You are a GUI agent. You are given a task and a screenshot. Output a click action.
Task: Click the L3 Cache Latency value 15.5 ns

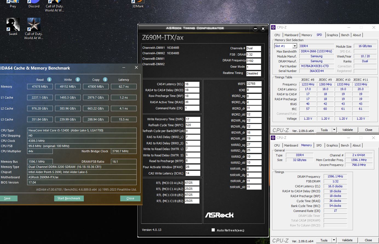(x=124, y=119)
